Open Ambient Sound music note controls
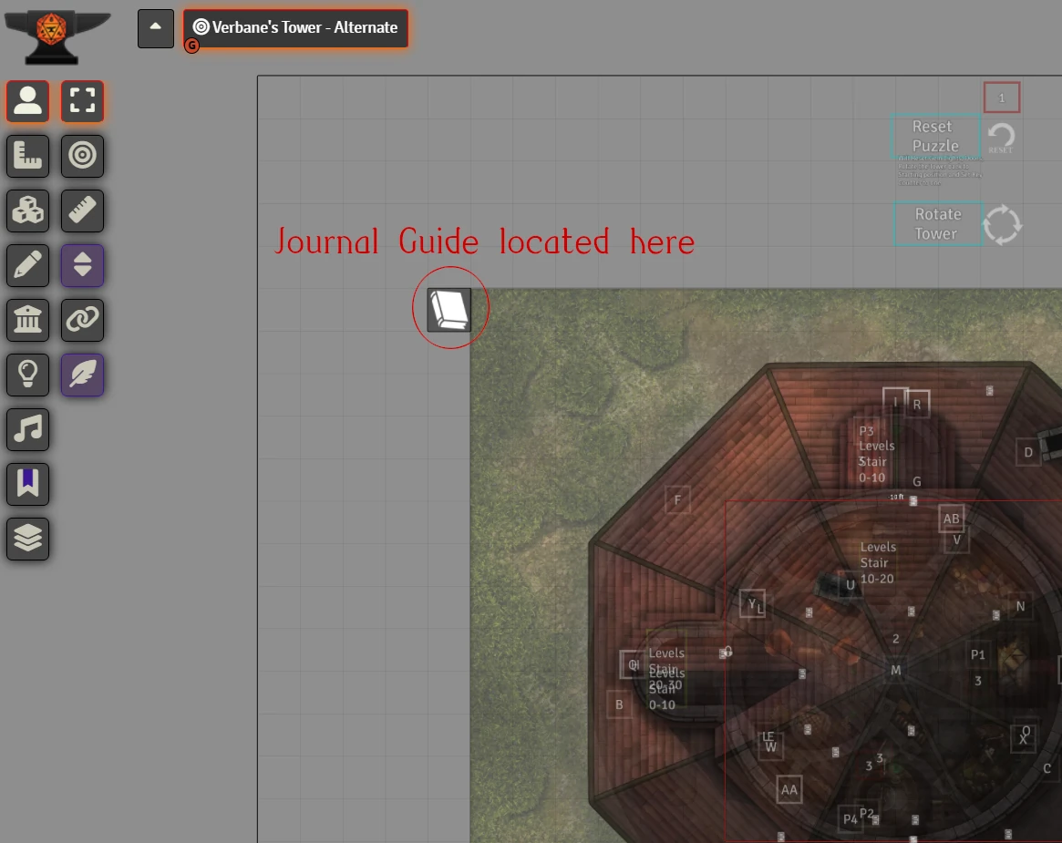This screenshot has height=843, width=1062. click(x=28, y=429)
